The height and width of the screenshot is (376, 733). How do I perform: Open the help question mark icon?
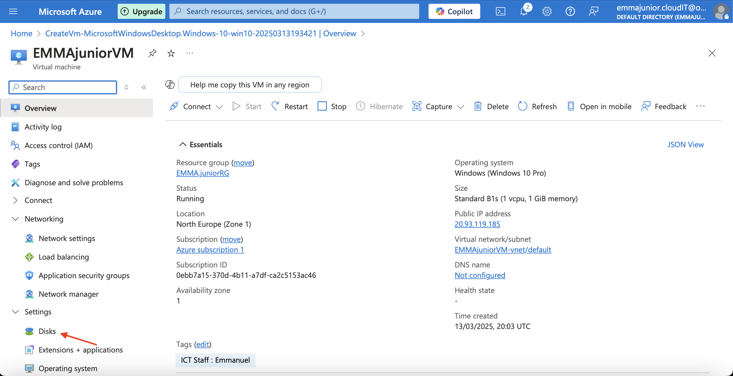coord(570,11)
